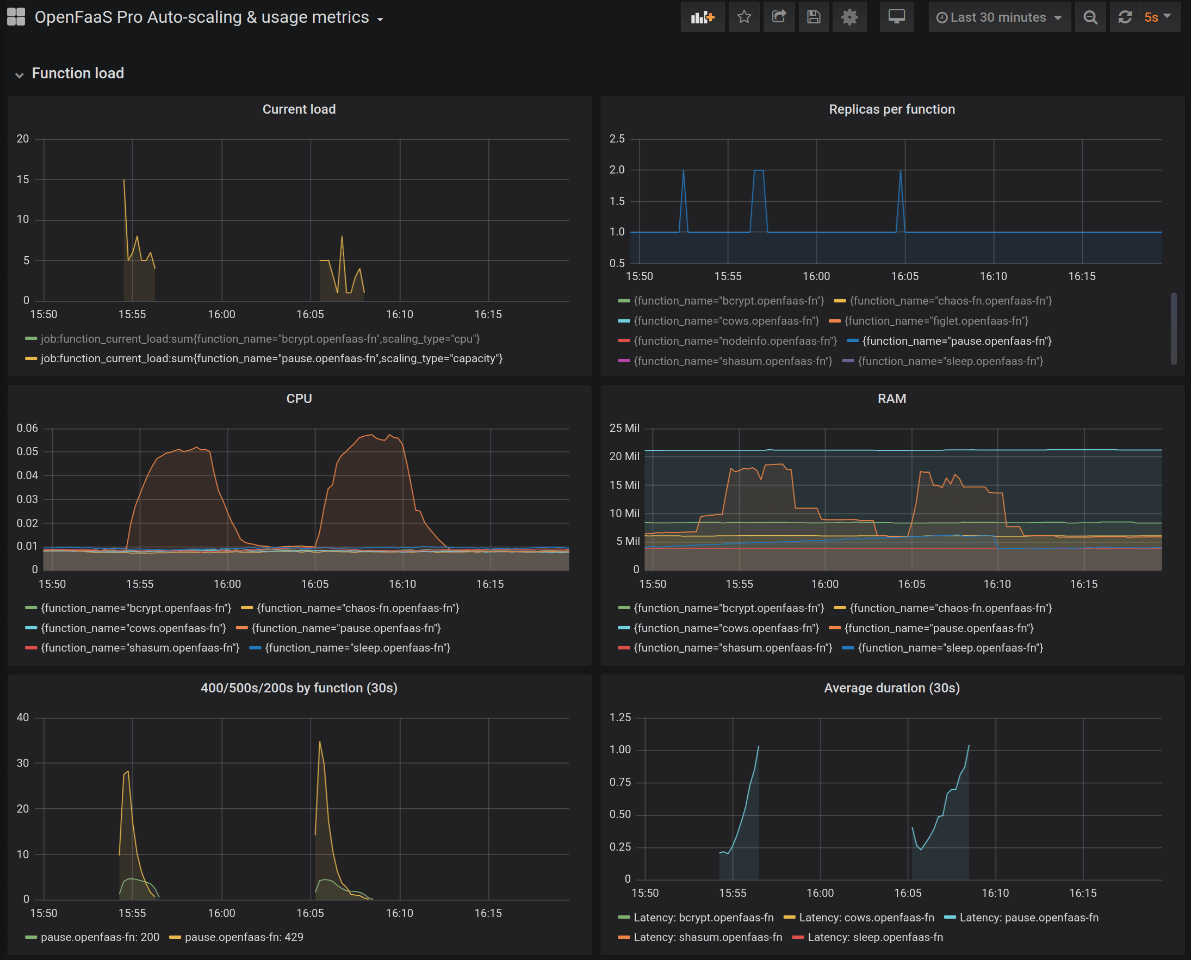Toggle Latency: cows.openfaas-fn legend series
This screenshot has width=1191, height=960.
[866, 918]
